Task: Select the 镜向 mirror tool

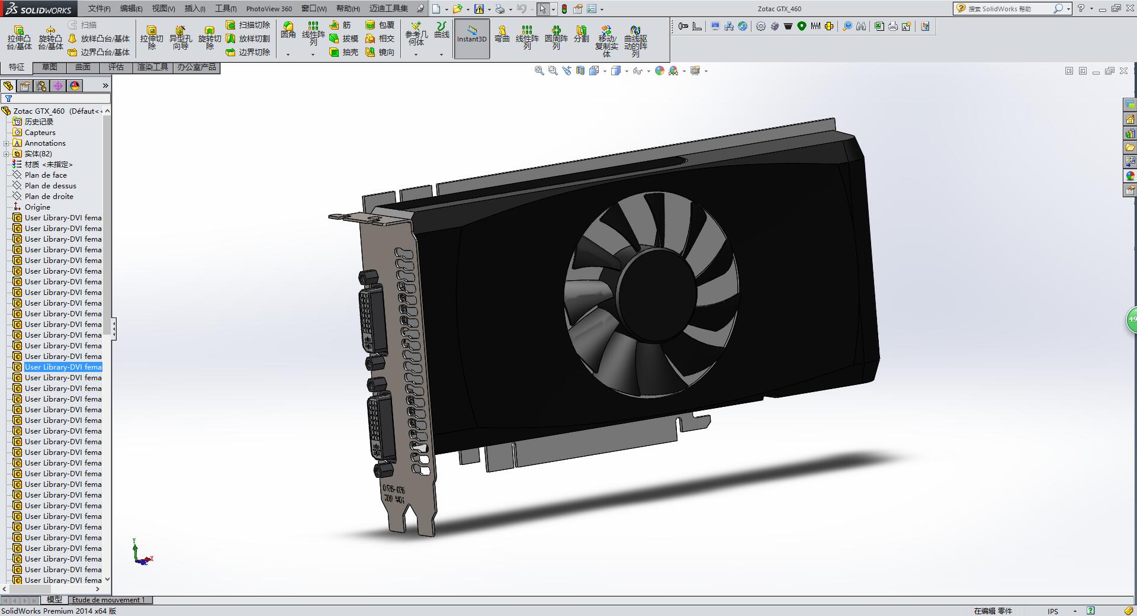Action: click(380, 52)
